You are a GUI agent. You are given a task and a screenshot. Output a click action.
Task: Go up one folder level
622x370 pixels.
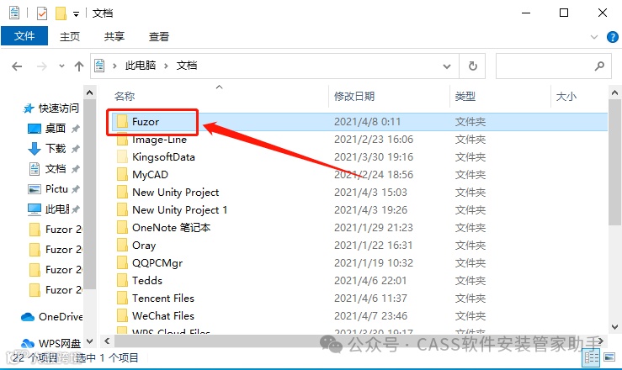tap(79, 66)
